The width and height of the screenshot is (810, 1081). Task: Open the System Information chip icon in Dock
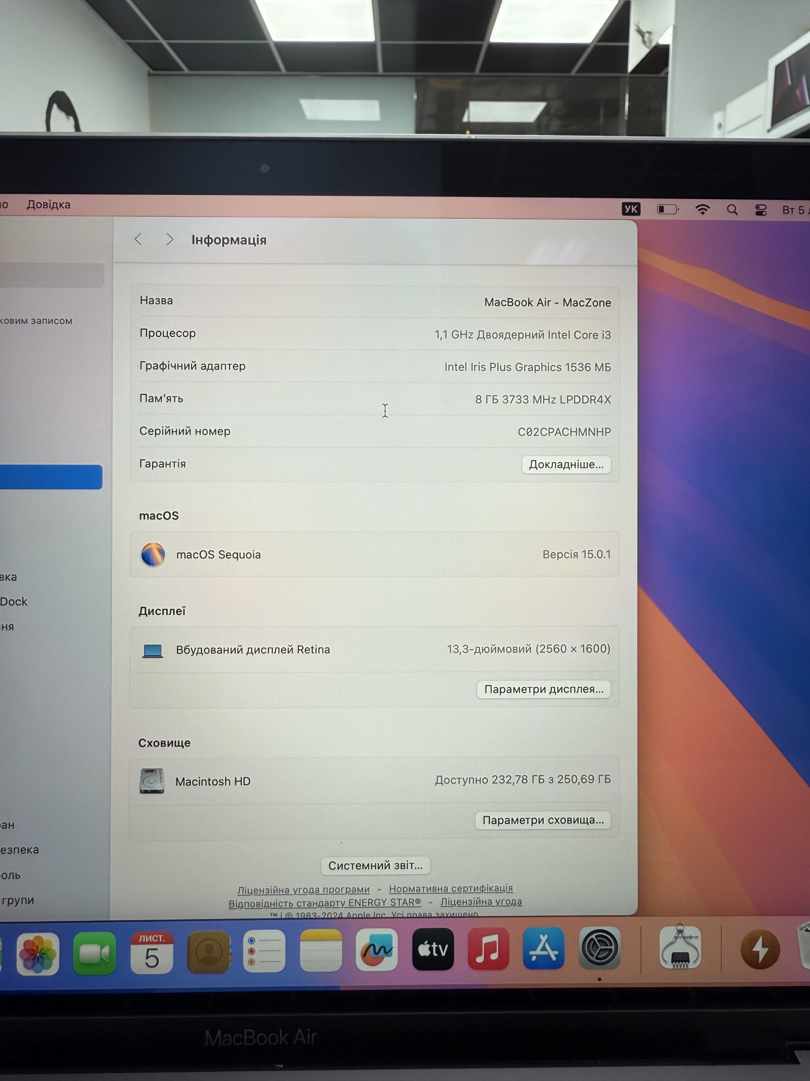click(680, 947)
